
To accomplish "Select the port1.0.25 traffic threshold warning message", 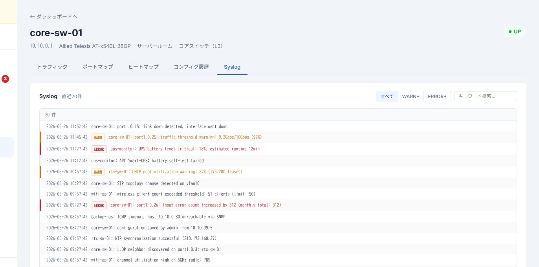I will pos(185,137).
